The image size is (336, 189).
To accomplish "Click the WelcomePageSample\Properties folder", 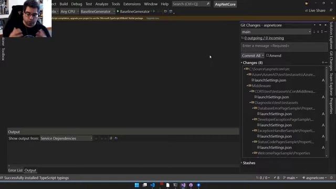I will pyautogui.click(x=283, y=153).
